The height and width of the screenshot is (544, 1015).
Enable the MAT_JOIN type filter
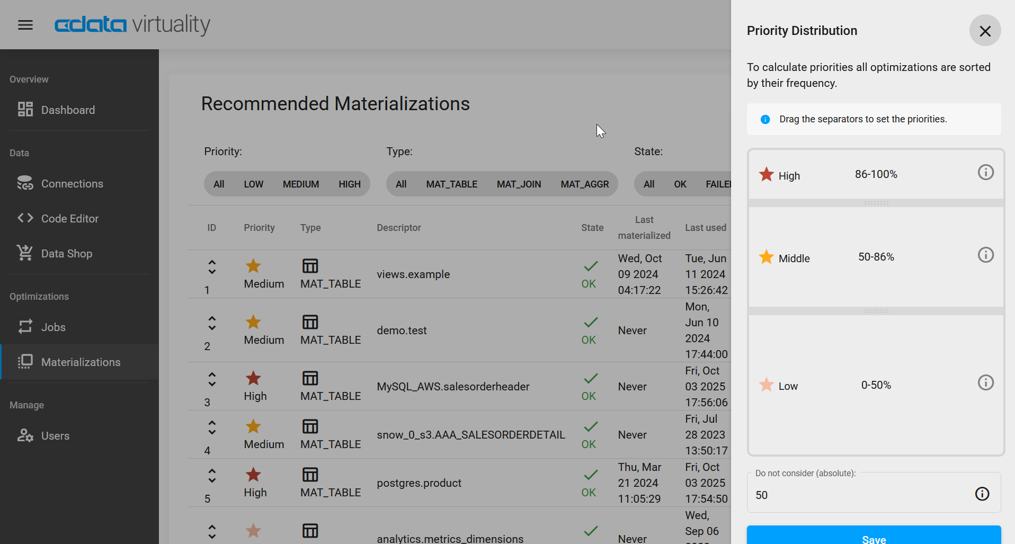point(519,184)
